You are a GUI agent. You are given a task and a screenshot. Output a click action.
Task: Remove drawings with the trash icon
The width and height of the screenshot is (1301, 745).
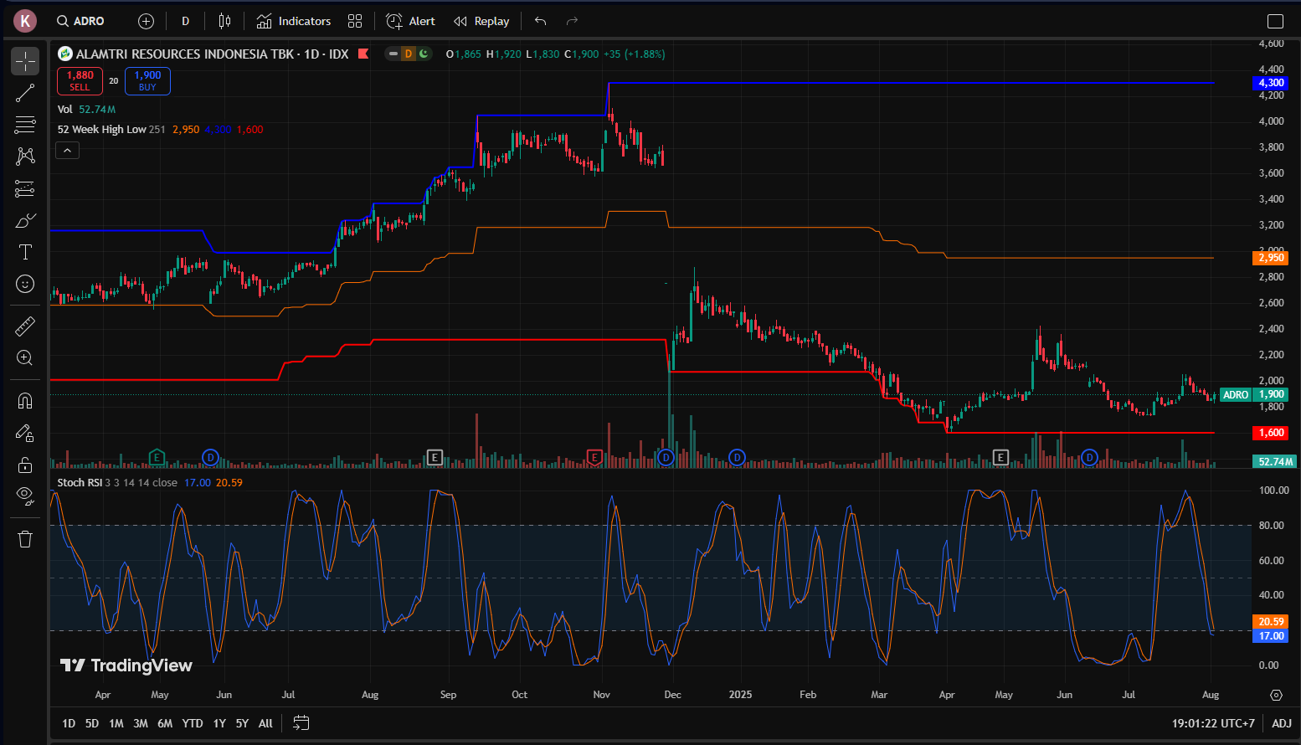pyautogui.click(x=25, y=539)
